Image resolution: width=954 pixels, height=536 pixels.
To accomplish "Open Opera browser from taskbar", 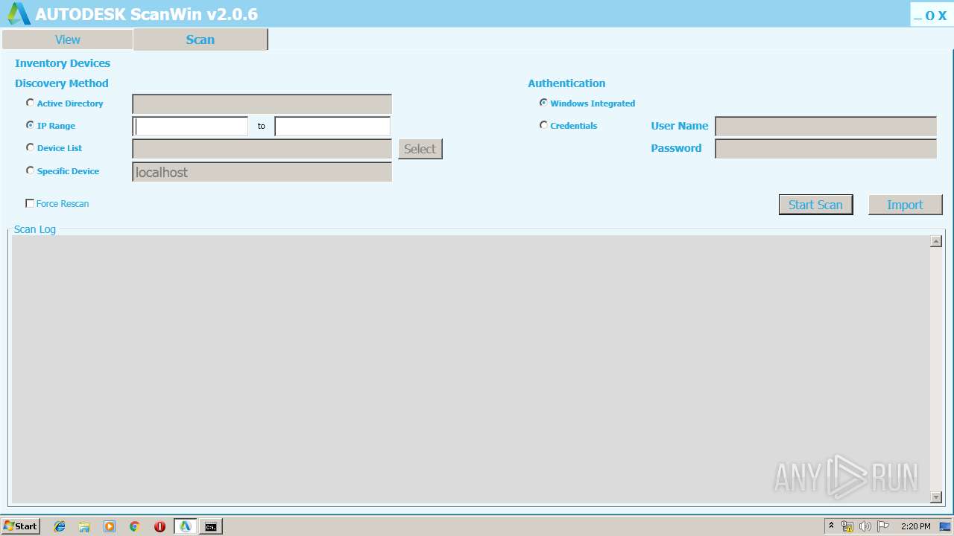I will click(x=159, y=526).
